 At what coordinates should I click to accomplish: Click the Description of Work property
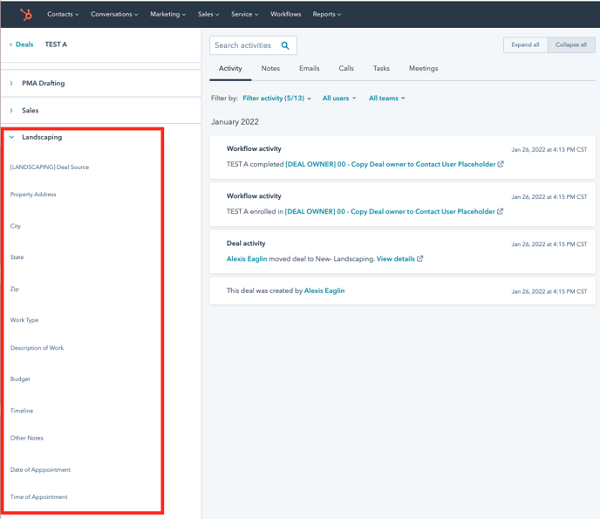(x=37, y=348)
